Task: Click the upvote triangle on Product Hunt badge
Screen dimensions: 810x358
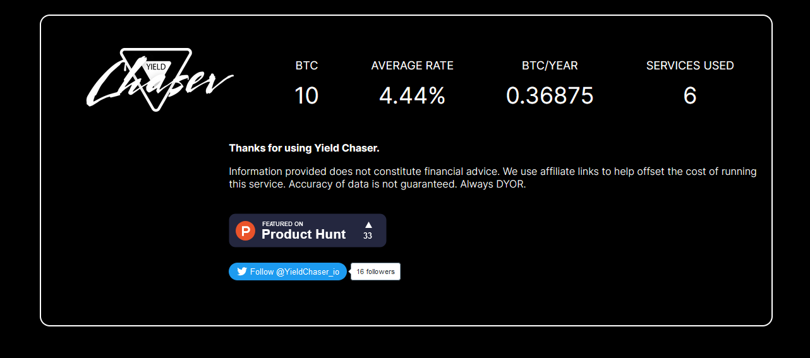Action: pyautogui.click(x=368, y=224)
